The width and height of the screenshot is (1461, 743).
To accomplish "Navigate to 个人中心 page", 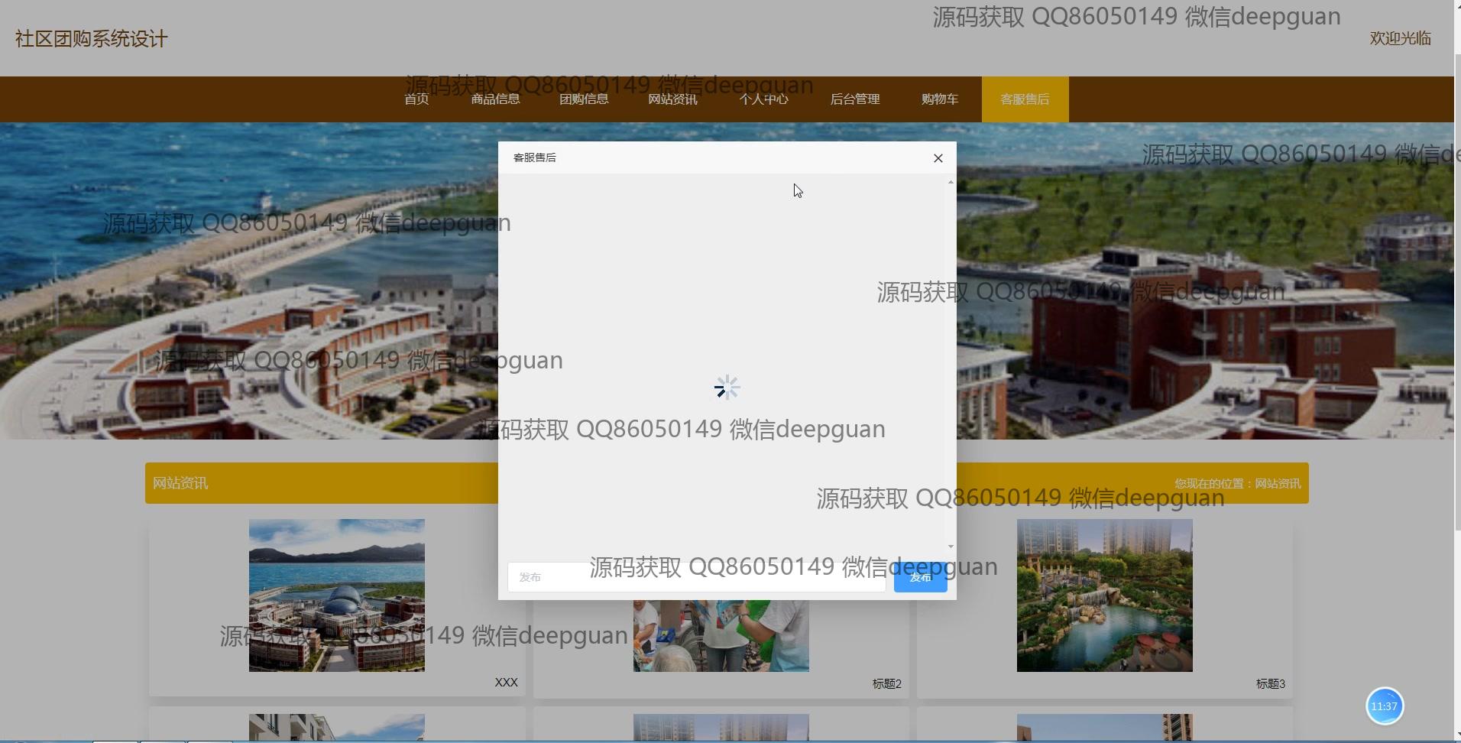I will pyautogui.click(x=763, y=99).
